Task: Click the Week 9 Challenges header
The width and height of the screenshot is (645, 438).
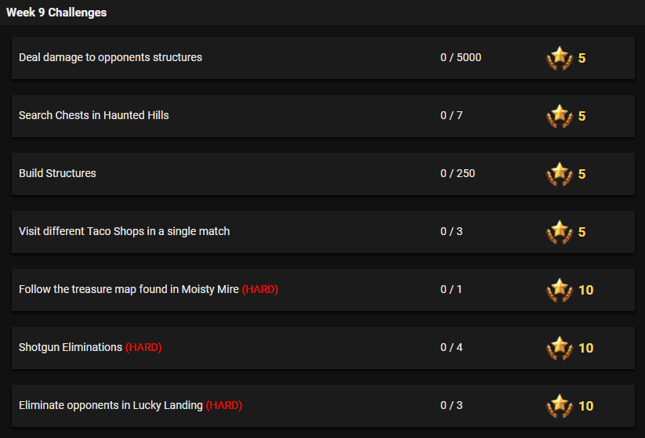Action: click(x=56, y=13)
